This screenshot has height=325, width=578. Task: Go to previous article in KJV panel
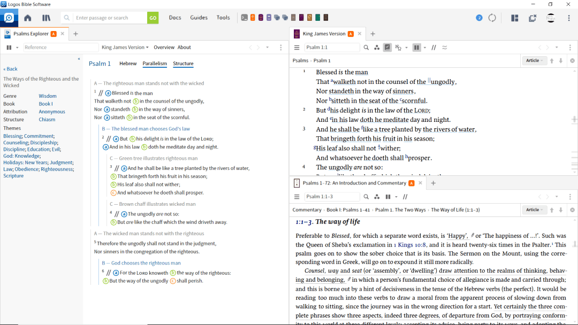tap(552, 61)
